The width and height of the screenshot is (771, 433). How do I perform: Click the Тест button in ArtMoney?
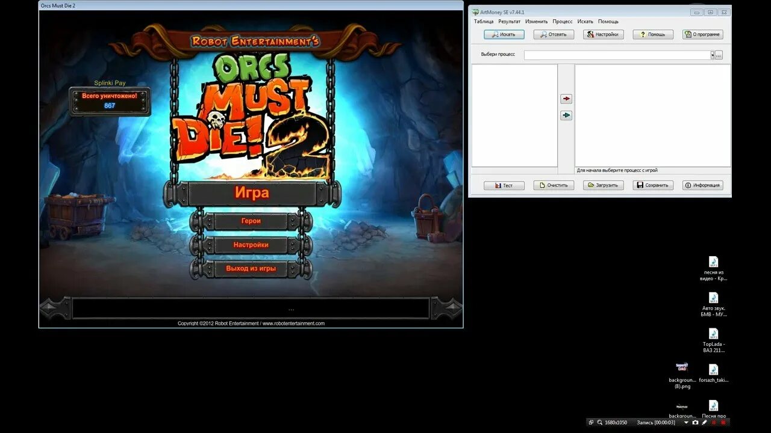[x=504, y=185]
